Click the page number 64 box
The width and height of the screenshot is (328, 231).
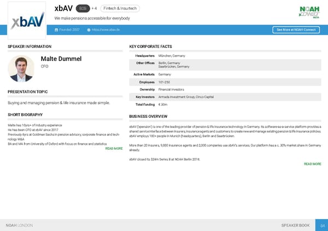pyautogui.click(x=323, y=225)
